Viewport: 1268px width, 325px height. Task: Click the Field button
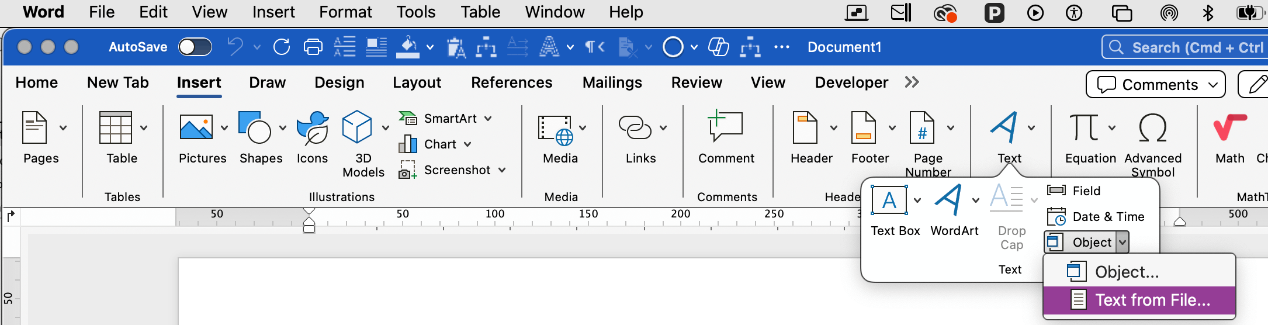click(x=1074, y=191)
